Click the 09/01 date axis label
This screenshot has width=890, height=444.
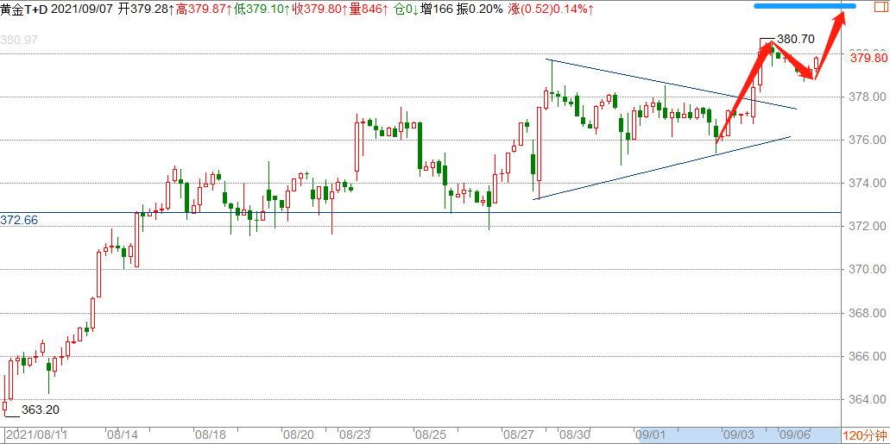point(651,435)
